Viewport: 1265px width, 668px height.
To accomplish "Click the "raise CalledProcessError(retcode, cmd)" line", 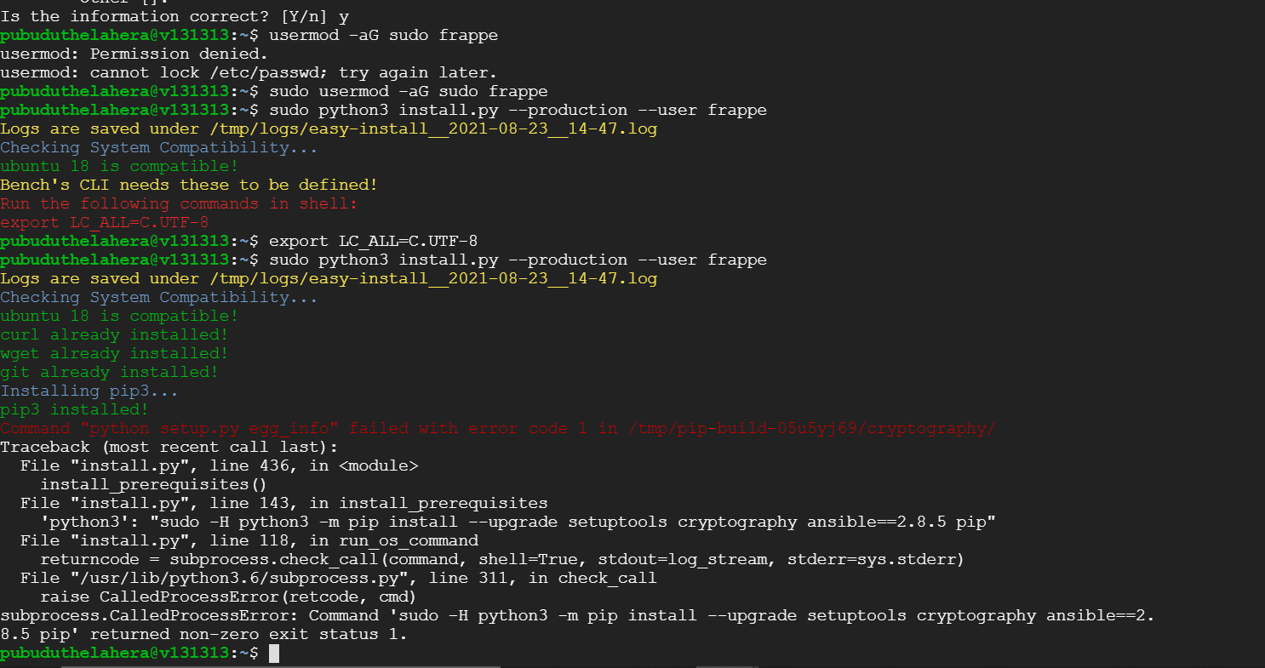I will coord(228,597).
